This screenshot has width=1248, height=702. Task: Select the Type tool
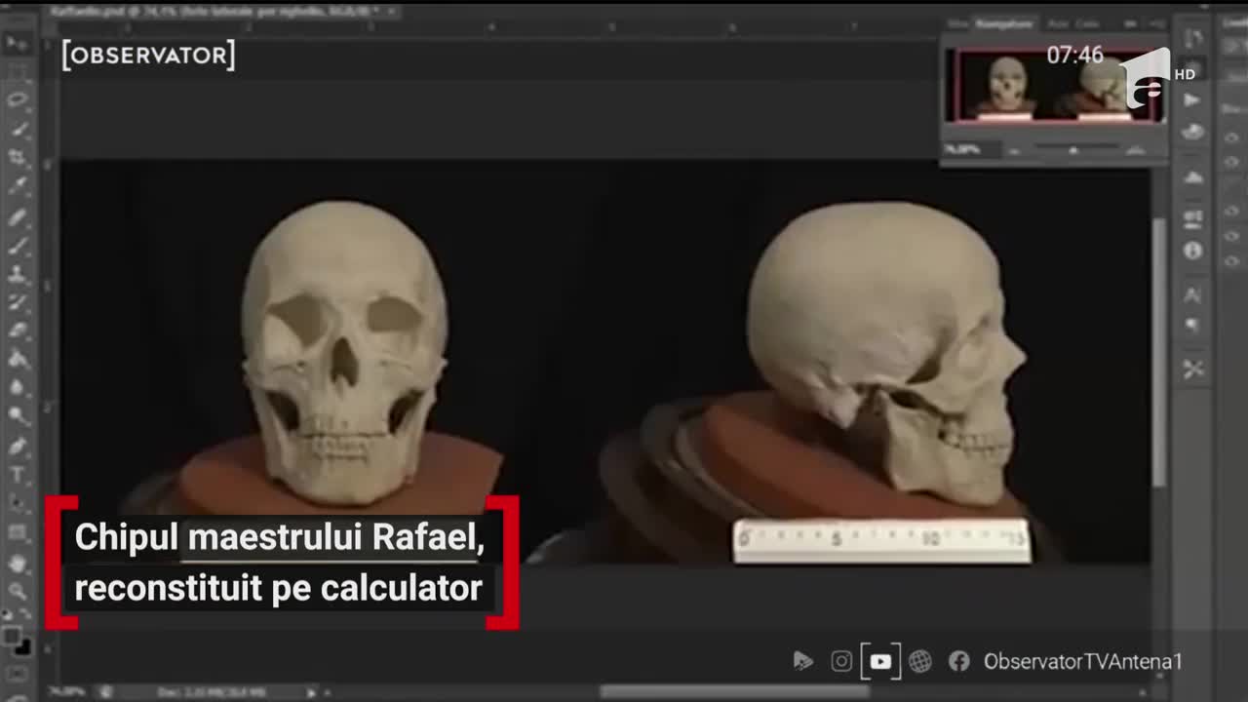coord(17,475)
